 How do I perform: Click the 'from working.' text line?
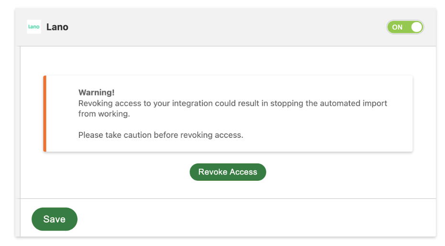(104, 114)
